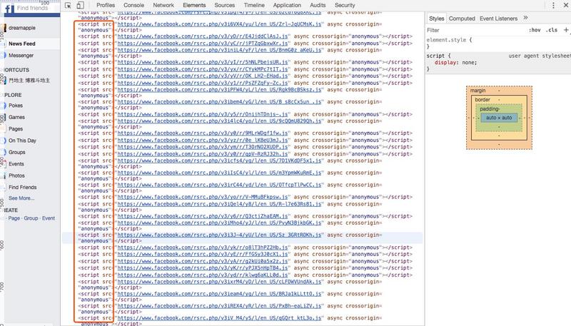The width and height of the screenshot is (571, 326).
Task: Open DevTools three-dot customize menu
Action: pos(553,5)
